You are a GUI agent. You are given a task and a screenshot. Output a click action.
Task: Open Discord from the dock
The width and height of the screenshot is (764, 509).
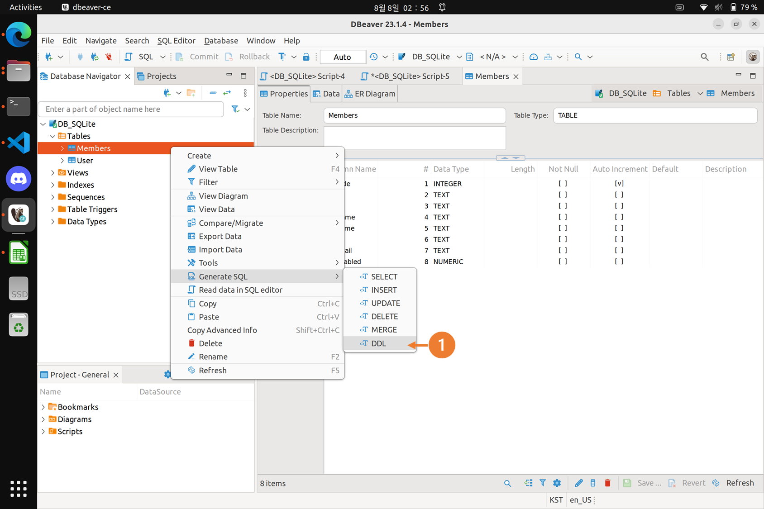pos(19,179)
